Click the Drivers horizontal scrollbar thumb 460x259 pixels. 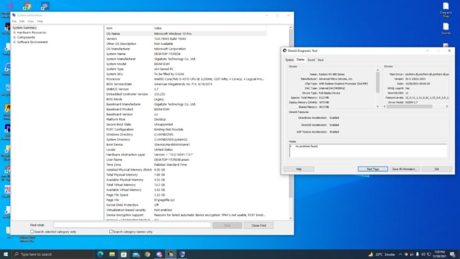point(410,107)
